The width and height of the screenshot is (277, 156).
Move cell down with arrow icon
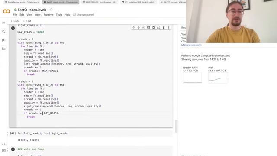(x=138, y=27)
